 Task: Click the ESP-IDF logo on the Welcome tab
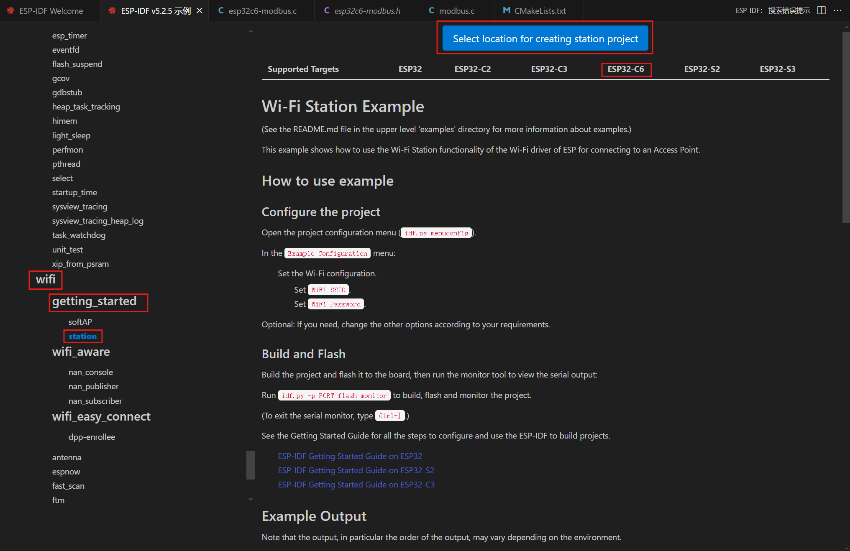(x=10, y=11)
